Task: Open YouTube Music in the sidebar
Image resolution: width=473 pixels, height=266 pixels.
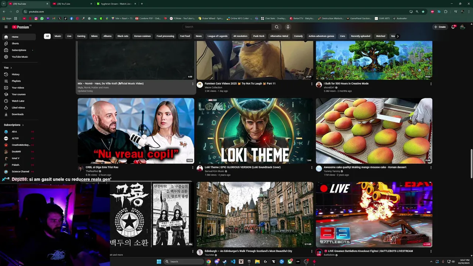Action: tap(20, 57)
